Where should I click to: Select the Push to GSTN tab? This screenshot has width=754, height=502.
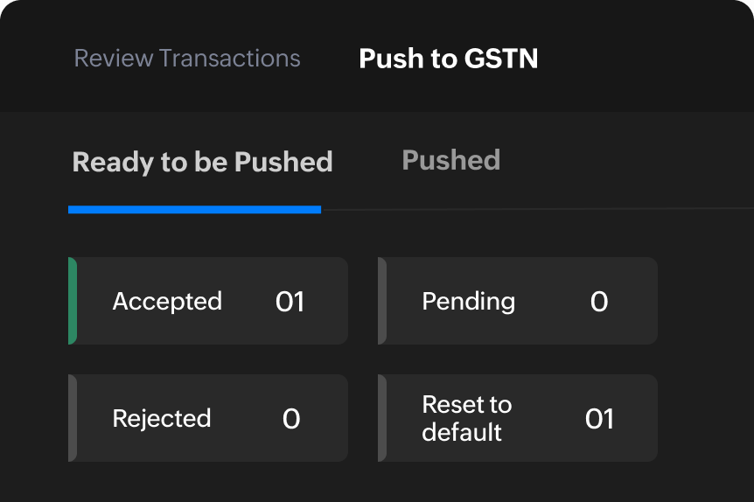pyautogui.click(x=448, y=59)
